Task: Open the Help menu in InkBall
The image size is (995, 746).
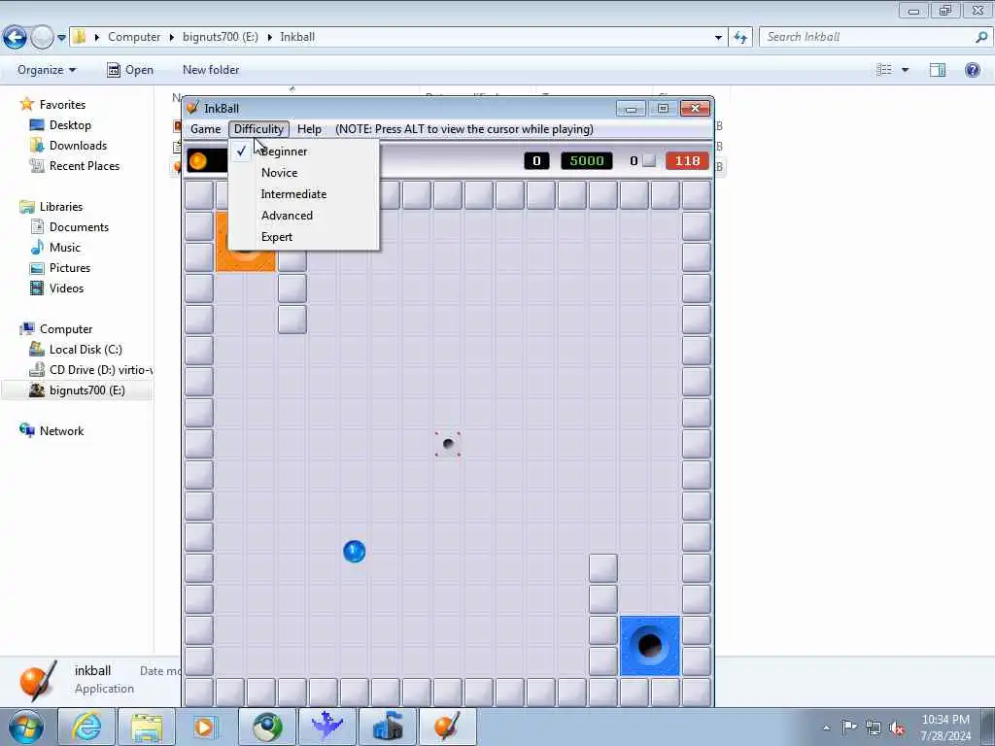Action: [309, 129]
